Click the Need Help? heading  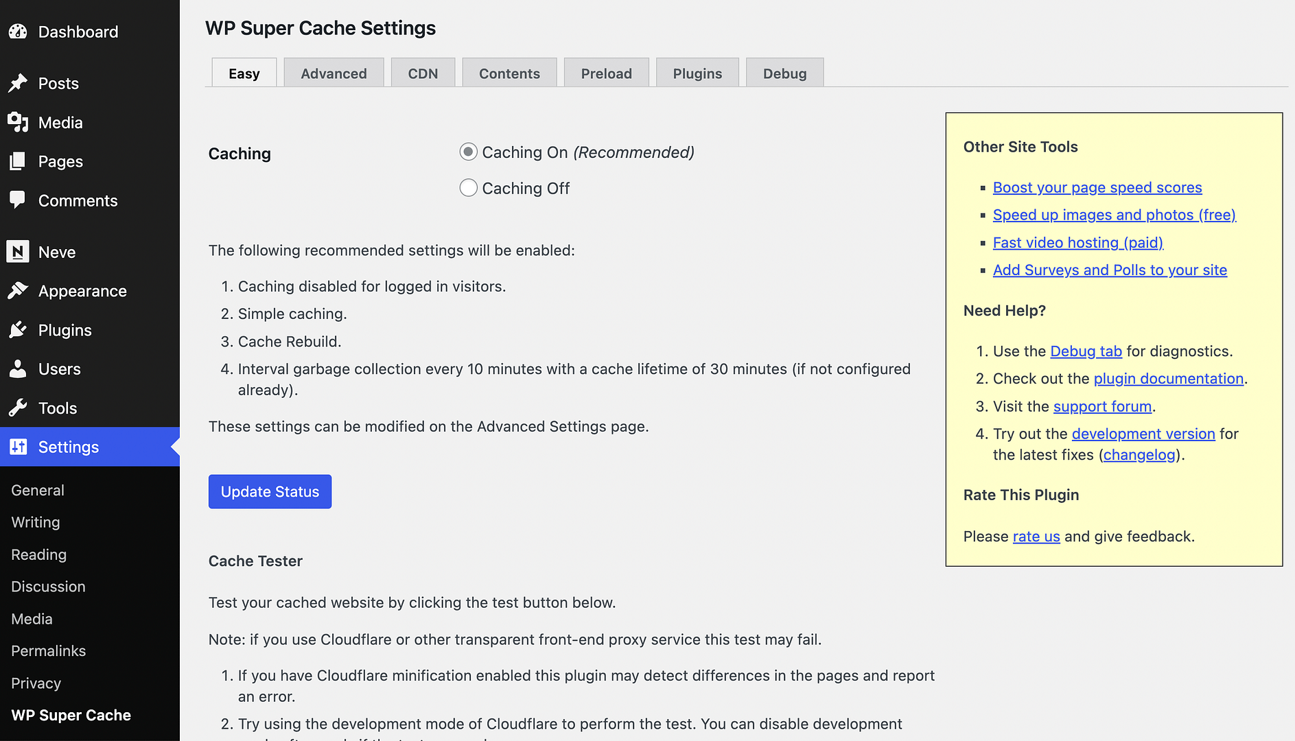tap(1005, 310)
